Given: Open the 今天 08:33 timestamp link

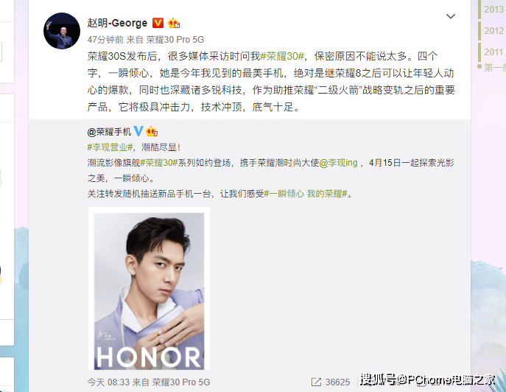Looking at the screenshot, I should (108, 382).
